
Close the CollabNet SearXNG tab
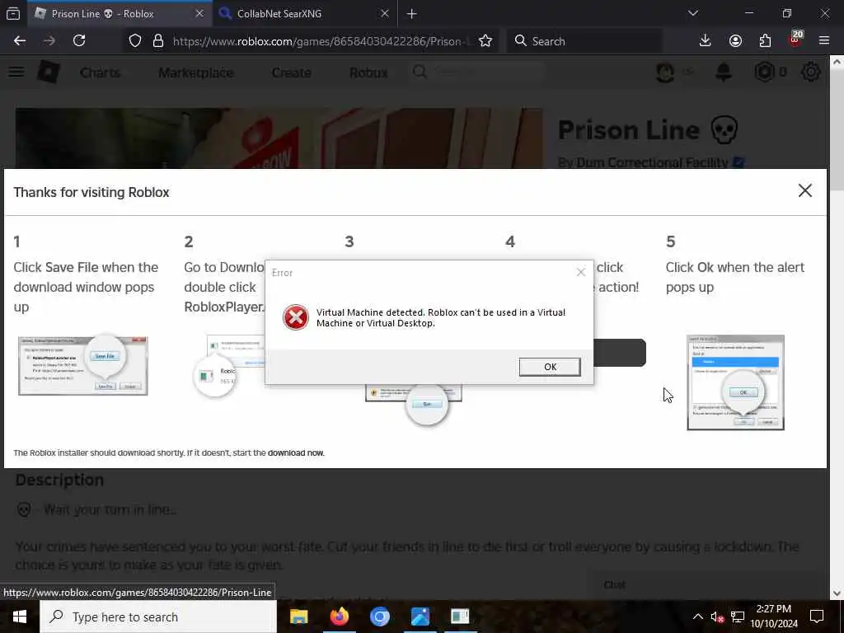(x=384, y=14)
